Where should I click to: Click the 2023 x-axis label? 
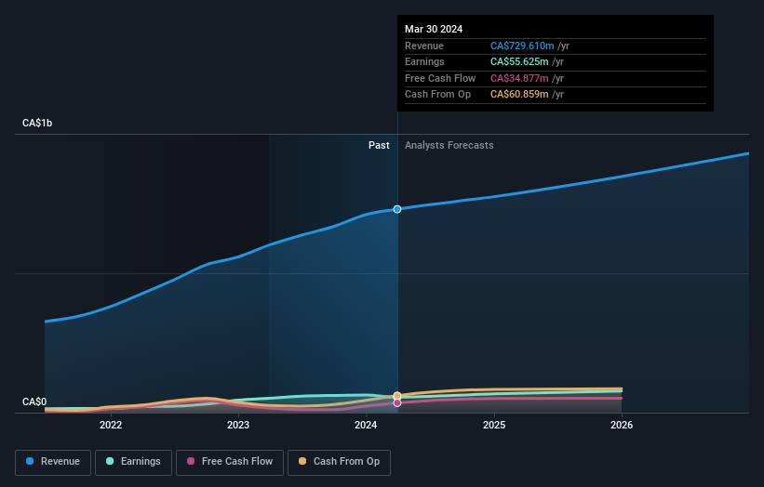[x=238, y=425]
